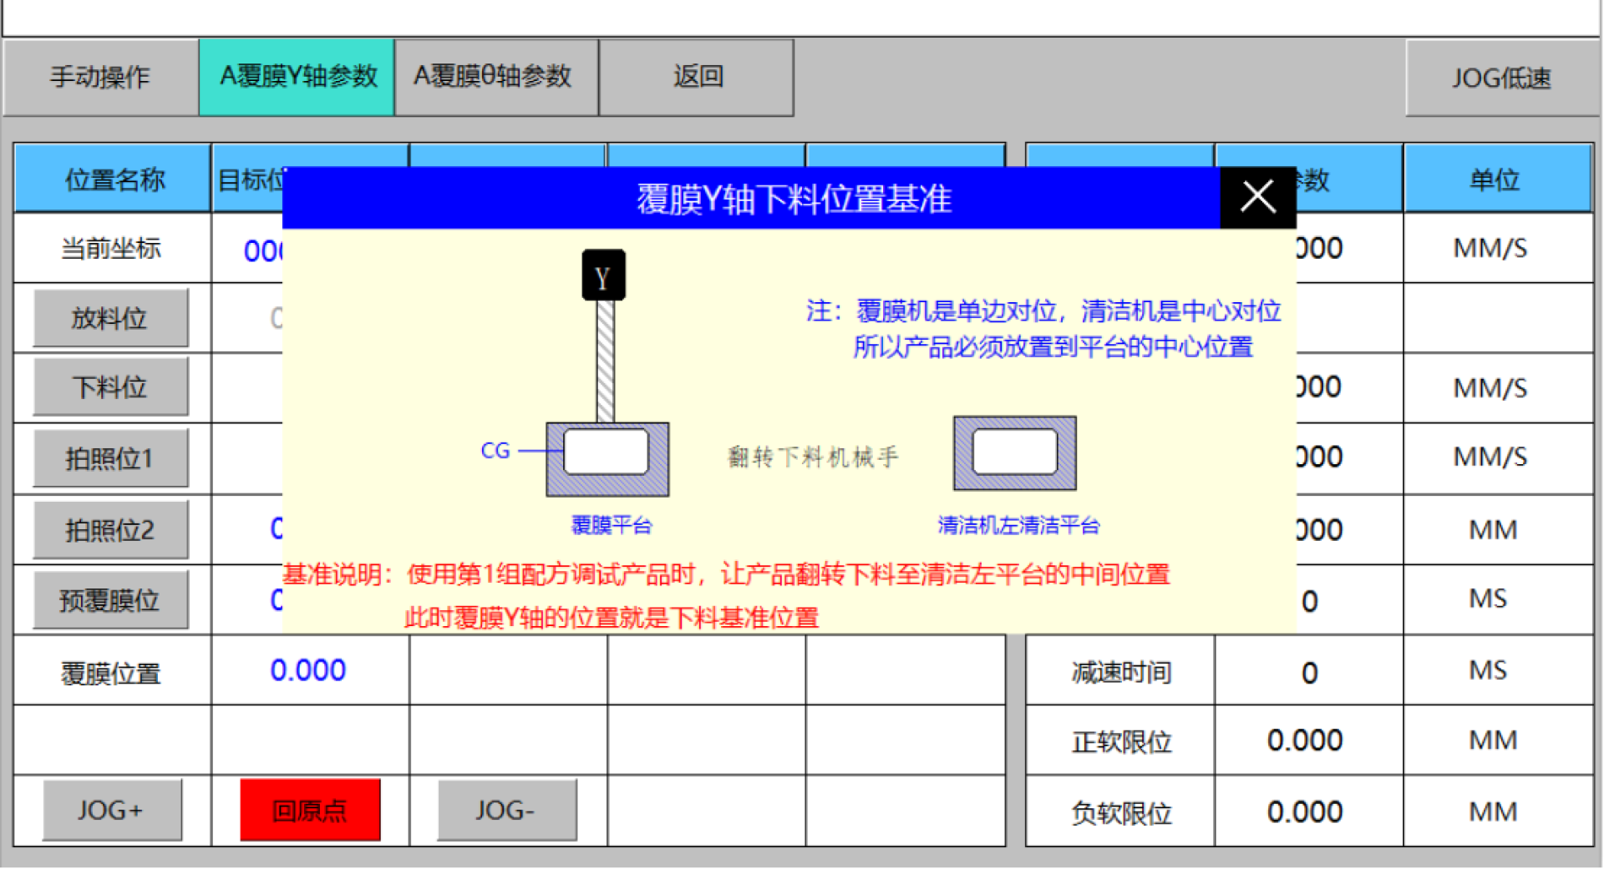Edit the 覆膜位置 target value field
Viewport: 1604px width, 869px height.
pos(309,670)
